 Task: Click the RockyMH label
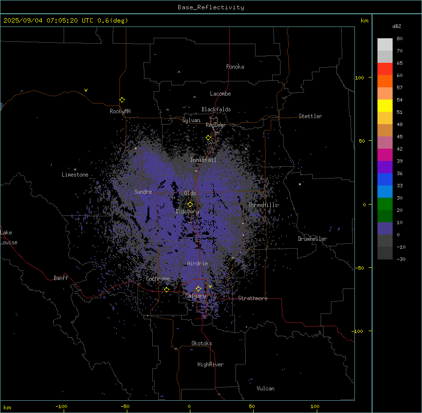[120, 111]
